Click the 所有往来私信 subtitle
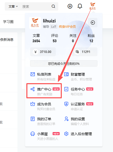The height and width of the screenshot is (152, 113). point(46,79)
